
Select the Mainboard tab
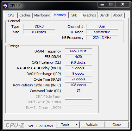point(42,15)
